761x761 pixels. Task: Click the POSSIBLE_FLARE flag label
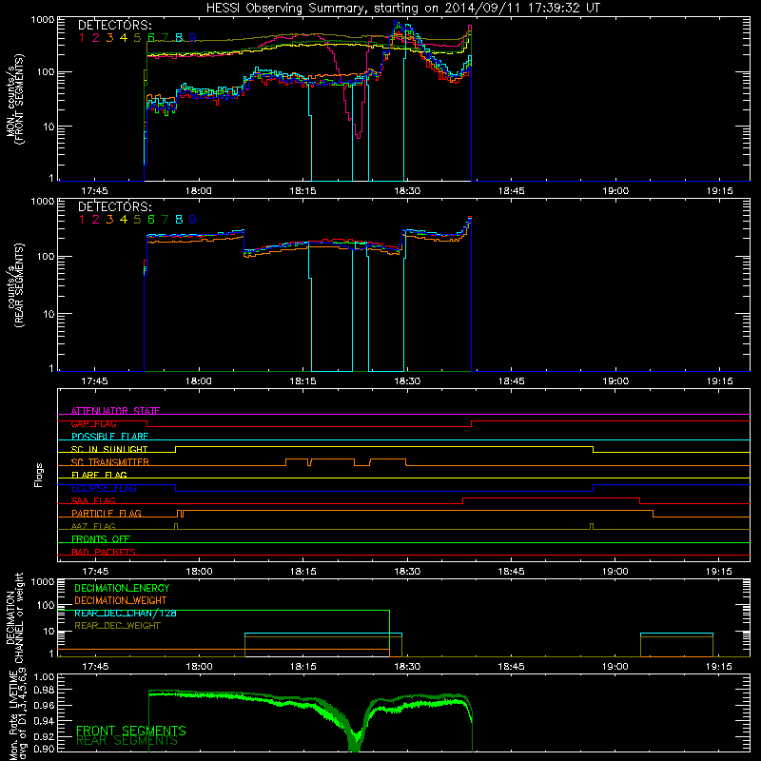(x=109, y=437)
